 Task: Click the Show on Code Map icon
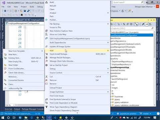point(47,34)
